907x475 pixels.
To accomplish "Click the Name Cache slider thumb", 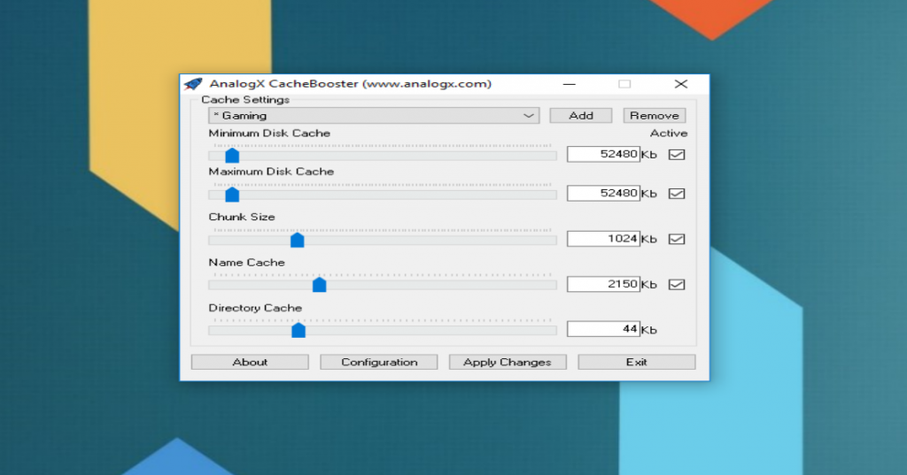I will tap(319, 285).
